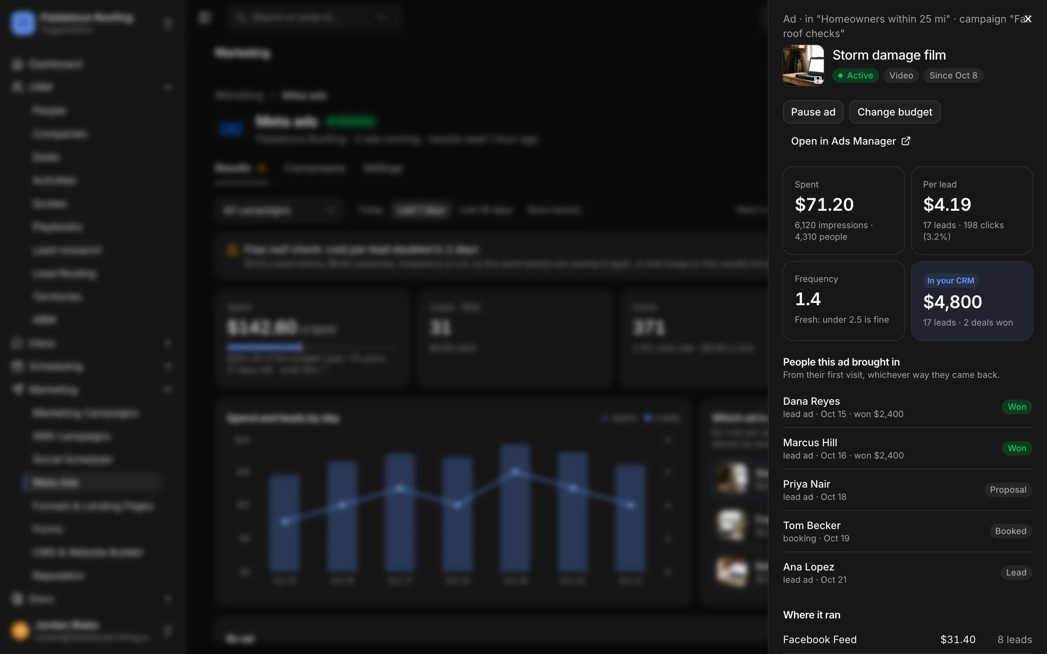Open Dana Reyes lead record
Screen dimensions: 1047x654
point(907,407)
